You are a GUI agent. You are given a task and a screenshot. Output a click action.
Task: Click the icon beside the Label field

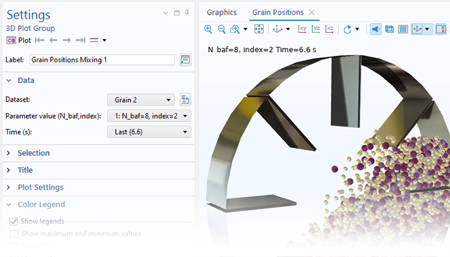[185, 60]
